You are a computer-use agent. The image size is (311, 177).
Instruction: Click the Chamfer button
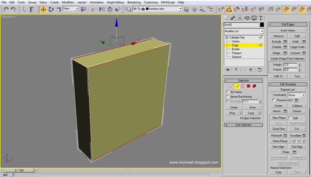click(276, 47)
